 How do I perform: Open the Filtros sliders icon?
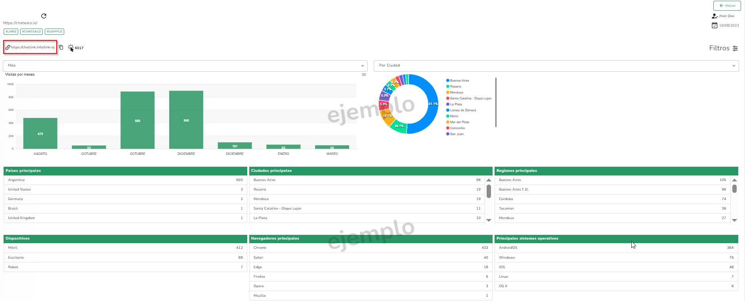pos(735,48)
